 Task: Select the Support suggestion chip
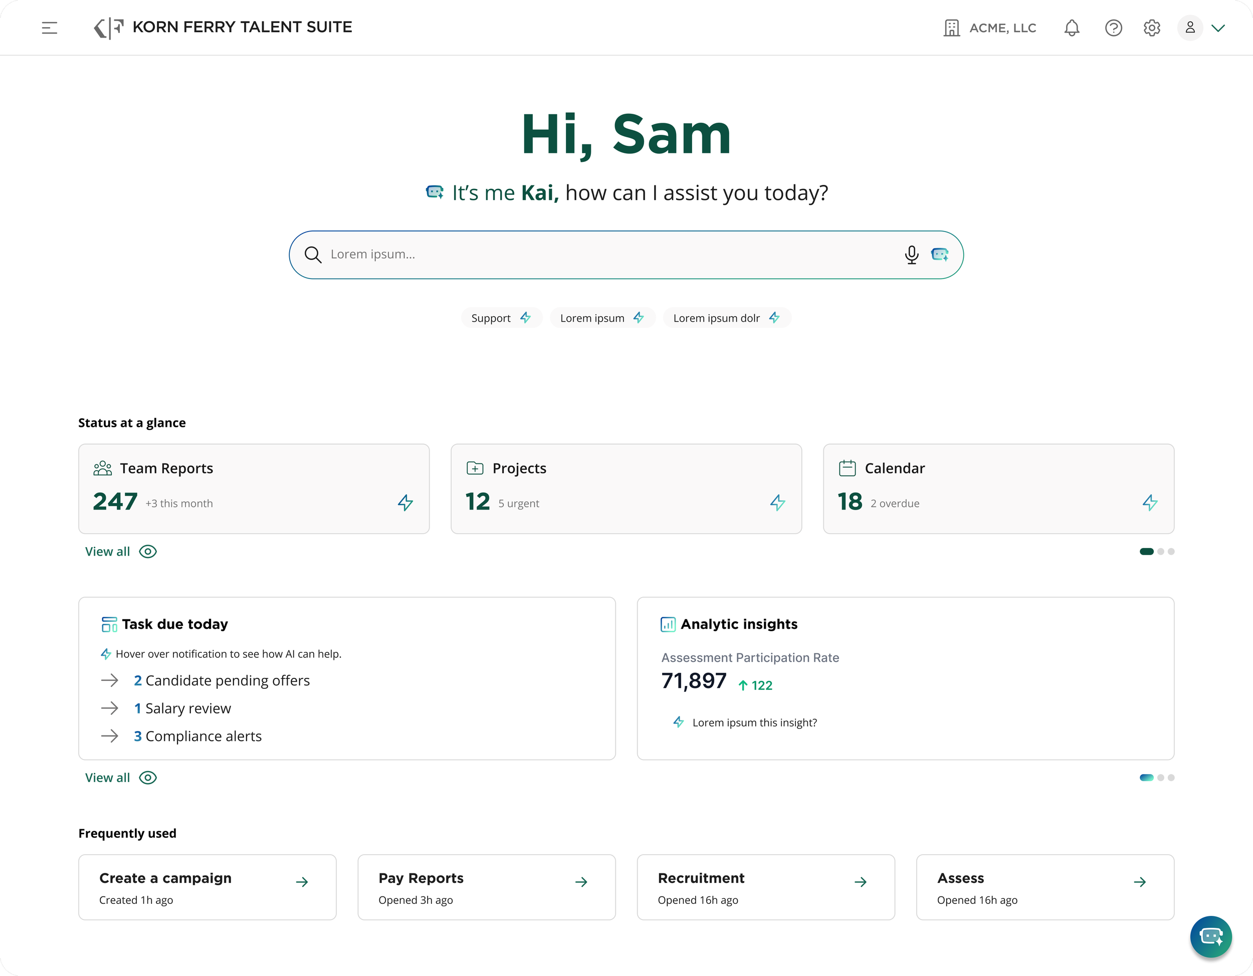[x=500, y=318]
